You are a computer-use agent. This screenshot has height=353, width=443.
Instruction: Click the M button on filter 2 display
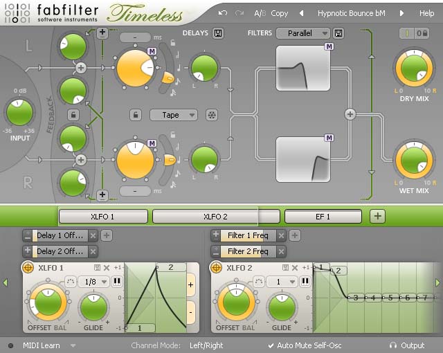click(329, 138)
